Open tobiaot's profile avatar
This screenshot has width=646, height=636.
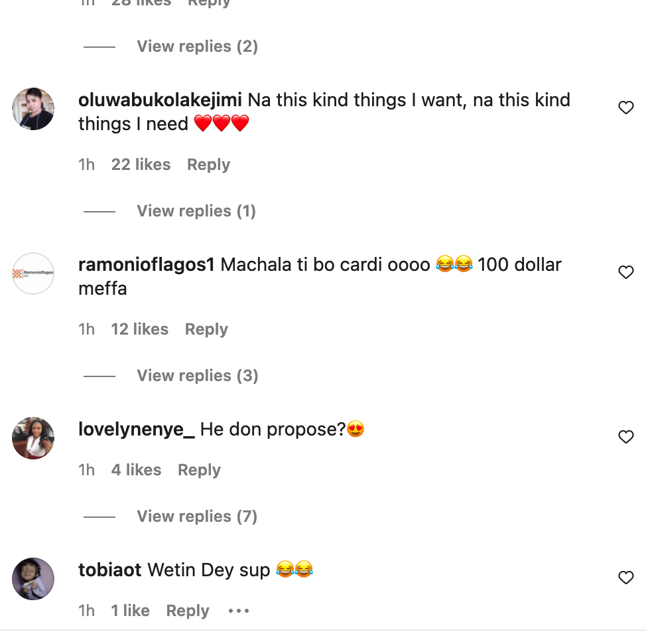[x=33, y=579]
